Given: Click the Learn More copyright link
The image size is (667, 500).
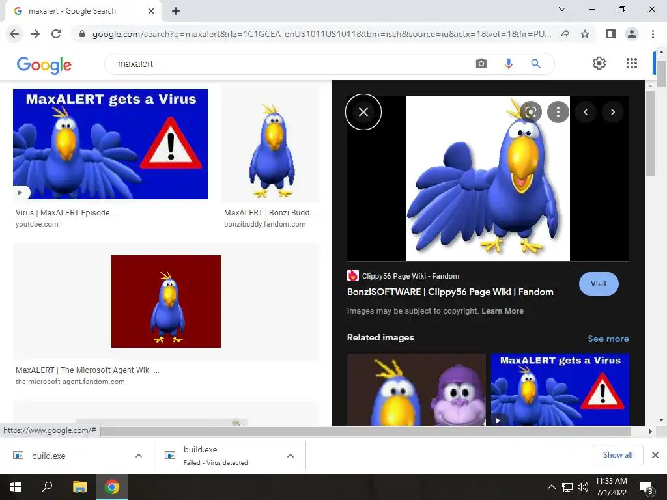Looking at the screenshot, I should [502, 311].
